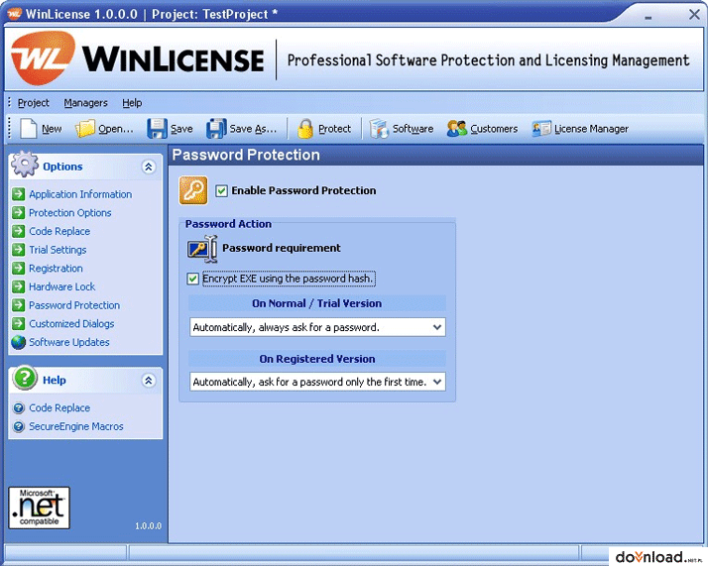This screenshot has width=708, height=566.
Task: Click the Save floppy disk icon
Action: point(157,129)
